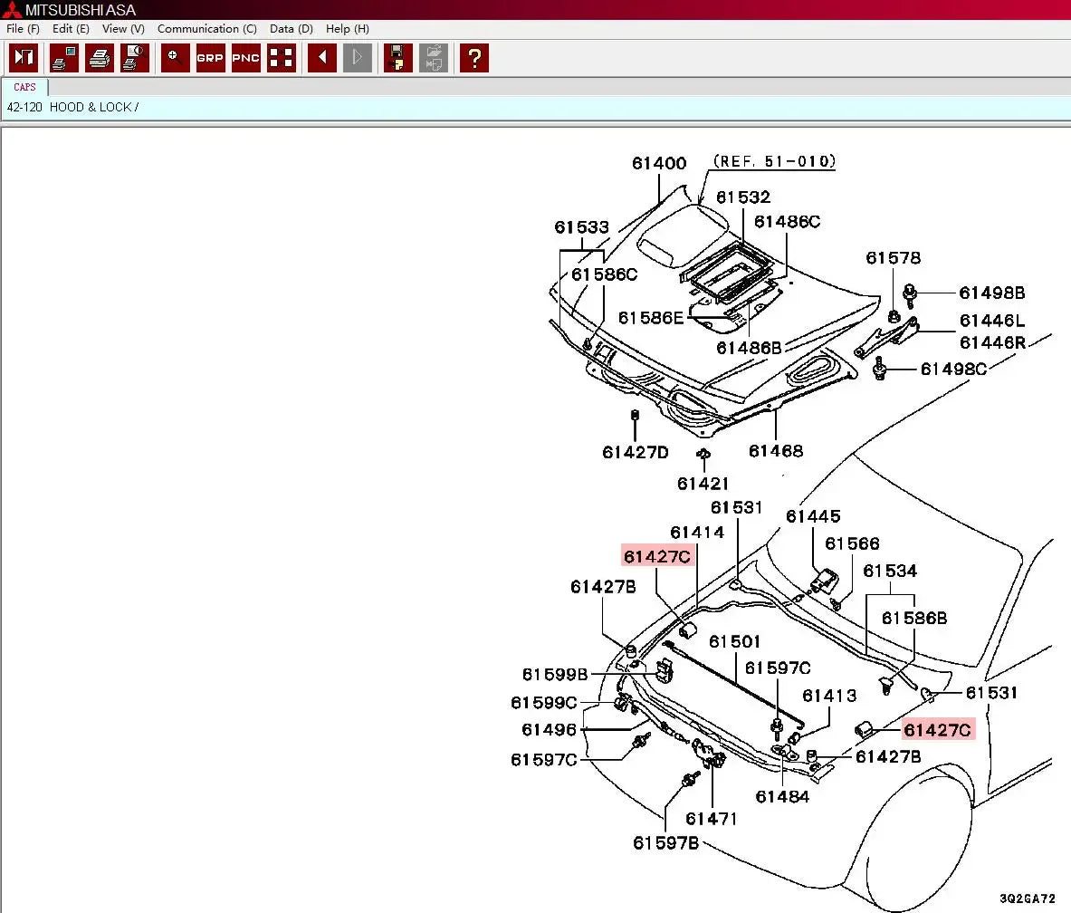Open the File (F) menu
Viewport: 1071px width, 913px height.
23,29
